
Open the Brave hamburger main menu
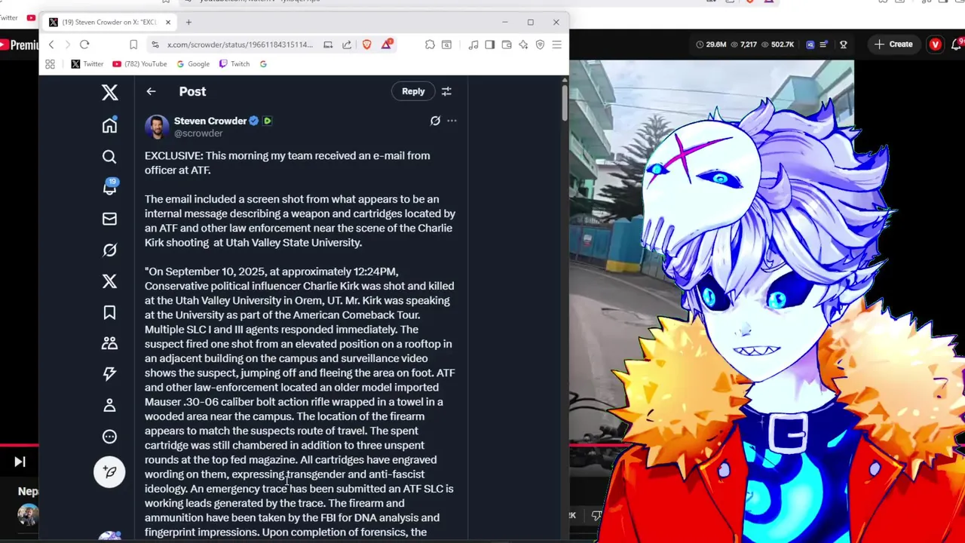556,44
